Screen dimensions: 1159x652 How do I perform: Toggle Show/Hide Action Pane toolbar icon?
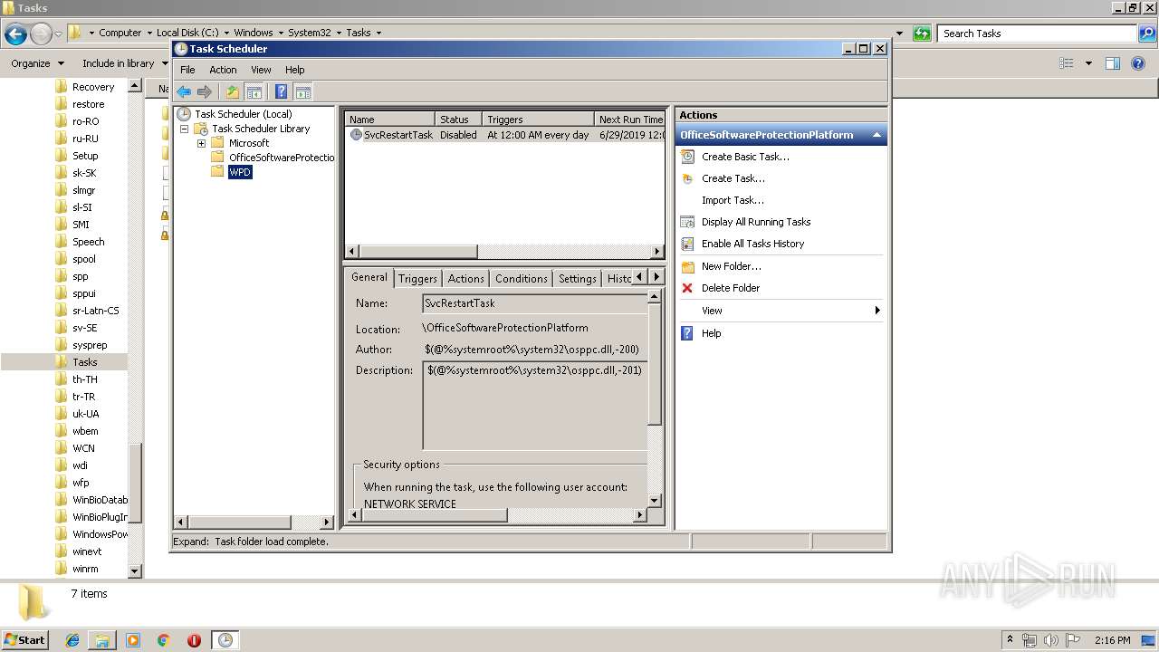(303, 91)
